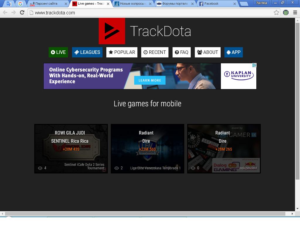Image resolution: width=300 pixels, height=225 pixels.
Task: Go to the POPULAR games page
Action: (122, 52)
